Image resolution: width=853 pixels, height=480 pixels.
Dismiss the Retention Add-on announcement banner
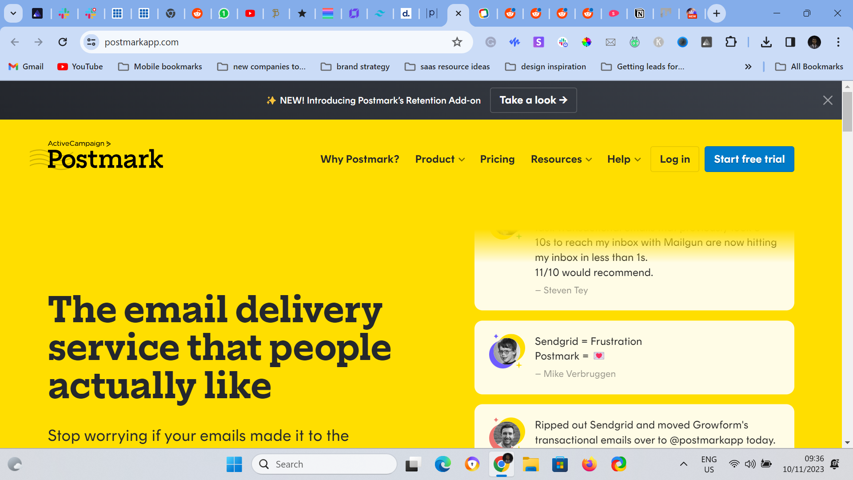point(827,100)
